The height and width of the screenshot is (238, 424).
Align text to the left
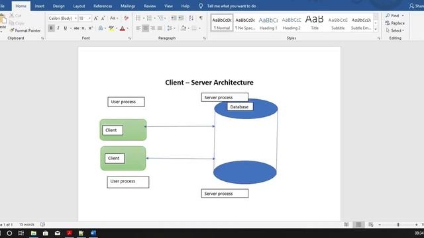point(138,28)
